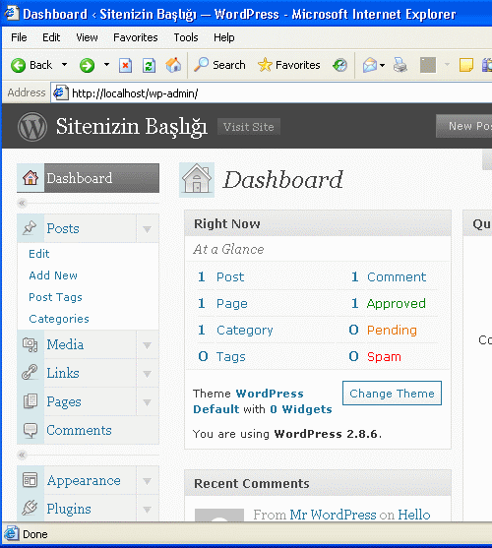Screen dimensions: 492x548
Task: Open the Mr WordPress commenter link
Action: [333, 515]
